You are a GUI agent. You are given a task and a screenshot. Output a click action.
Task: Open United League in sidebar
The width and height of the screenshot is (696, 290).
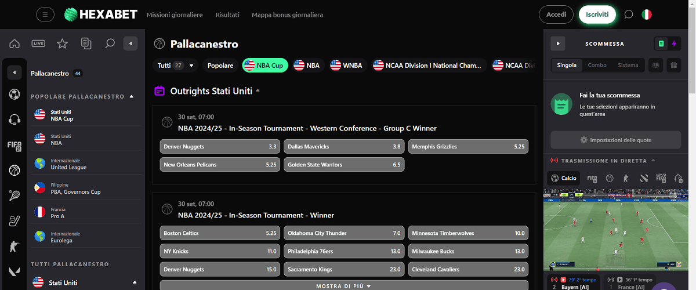click(x=86, y=164)
